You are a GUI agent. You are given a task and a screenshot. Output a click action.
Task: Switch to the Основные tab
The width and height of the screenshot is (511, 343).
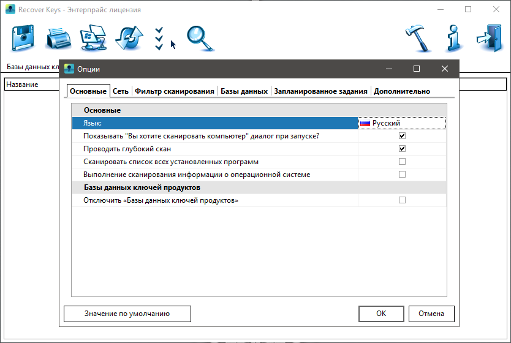(88, 91)
